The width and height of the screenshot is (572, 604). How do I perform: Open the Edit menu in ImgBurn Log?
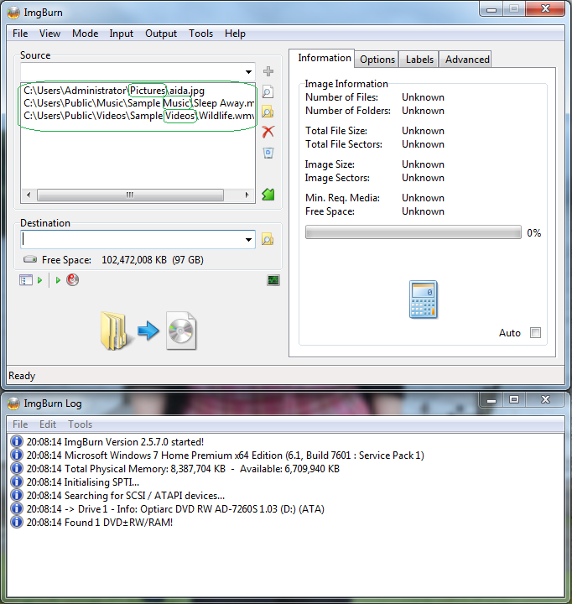coord(48,424)
